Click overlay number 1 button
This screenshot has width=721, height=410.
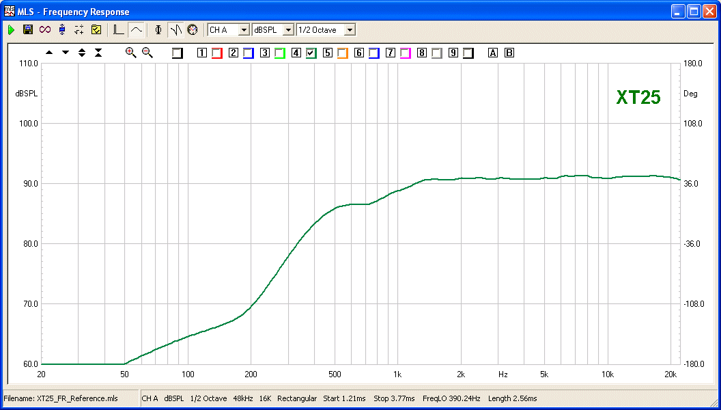pos(202,53)
